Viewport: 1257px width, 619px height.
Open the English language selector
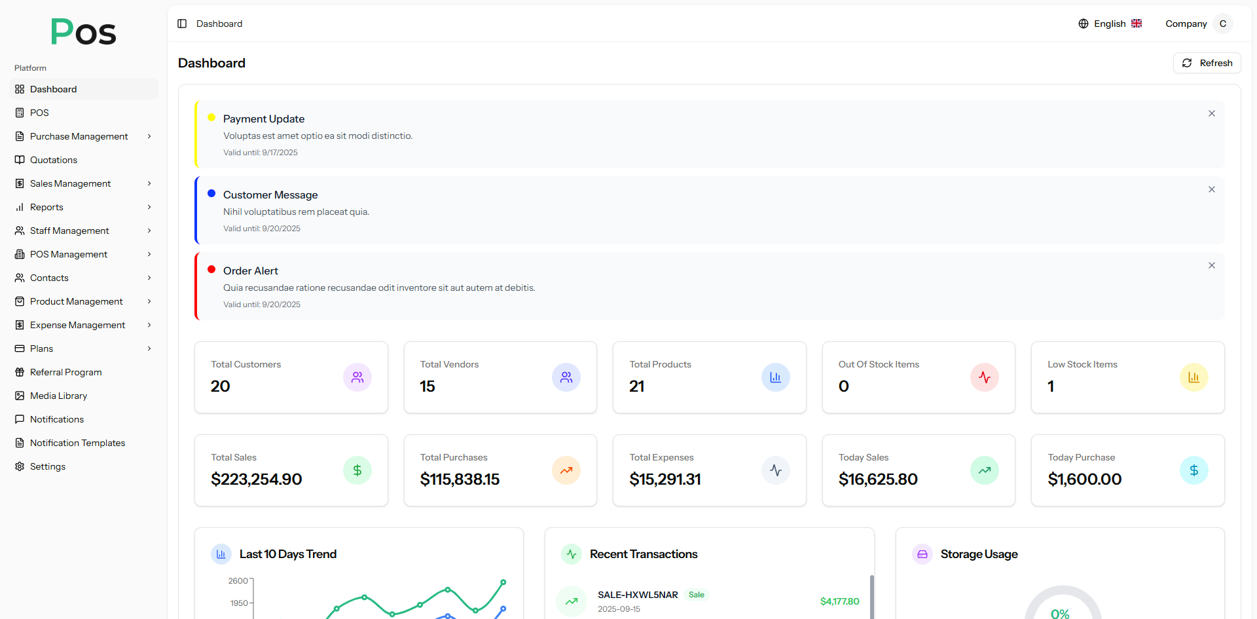pyautogui.click(x=1110, y=24)
